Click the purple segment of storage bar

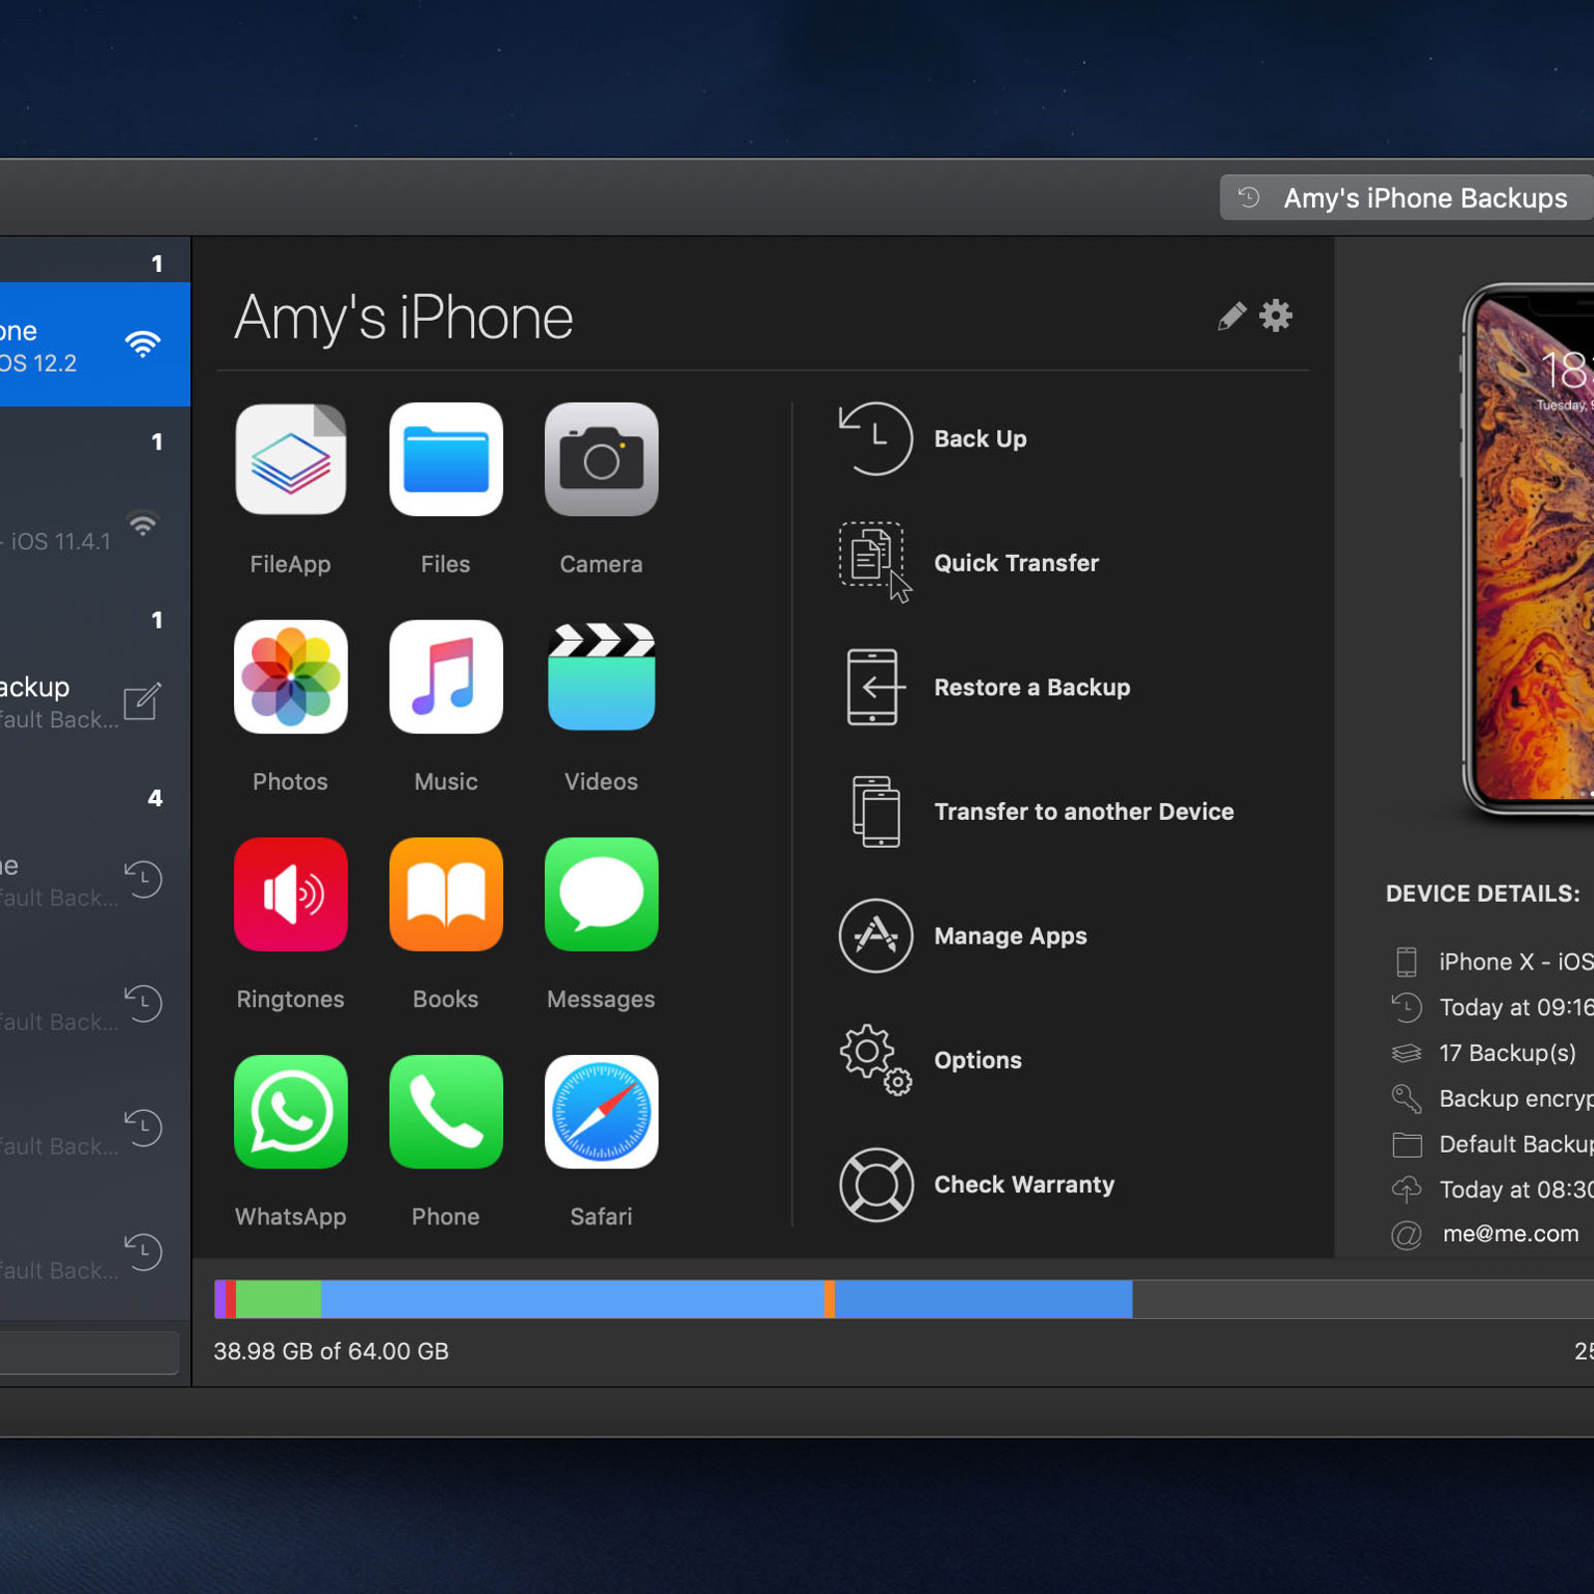[220, 1299]
